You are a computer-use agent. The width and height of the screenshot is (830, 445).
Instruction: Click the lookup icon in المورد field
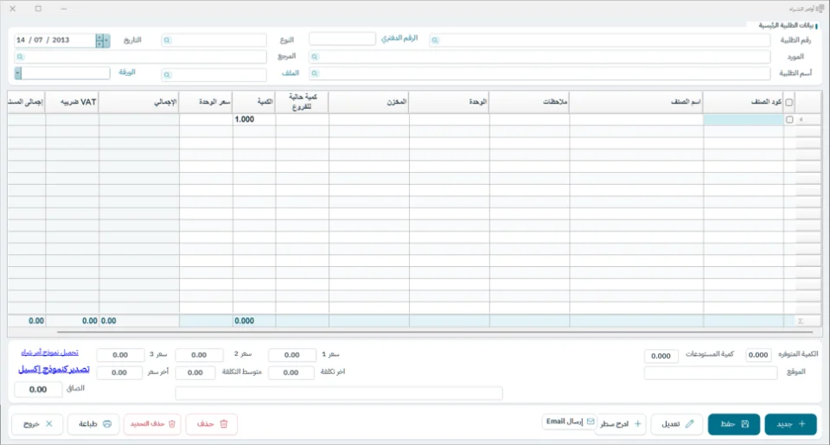[x=315, y=57]
